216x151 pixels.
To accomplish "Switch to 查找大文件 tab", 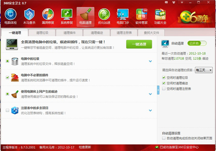I will [x=151, y=33].
